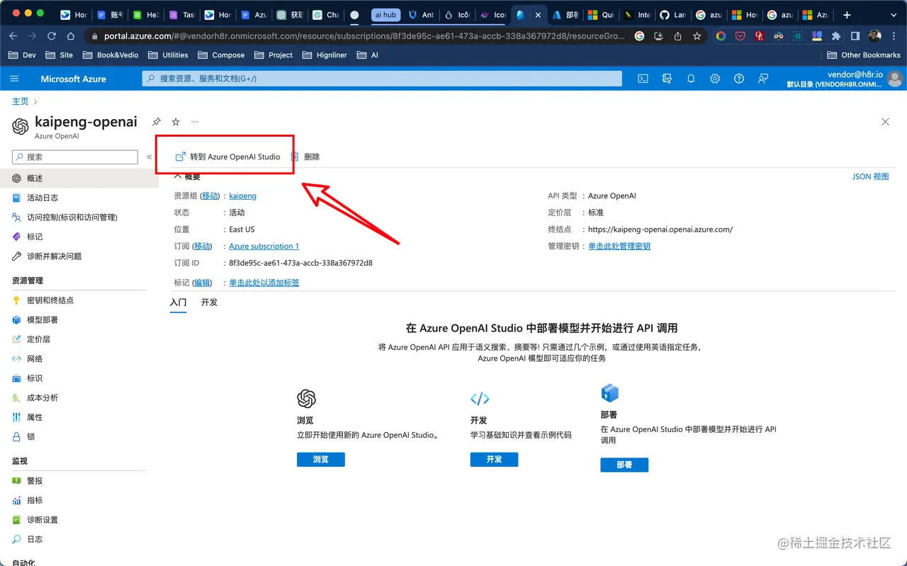Image resolution: width=907 pixels, height=566 pixels.
Task: Click the 删除 delete button
Action: pos(305,157)
